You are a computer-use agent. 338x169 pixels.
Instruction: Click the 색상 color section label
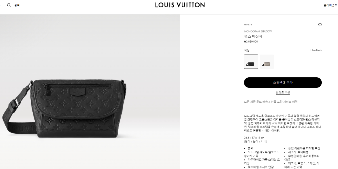click(x=246, y=50)
